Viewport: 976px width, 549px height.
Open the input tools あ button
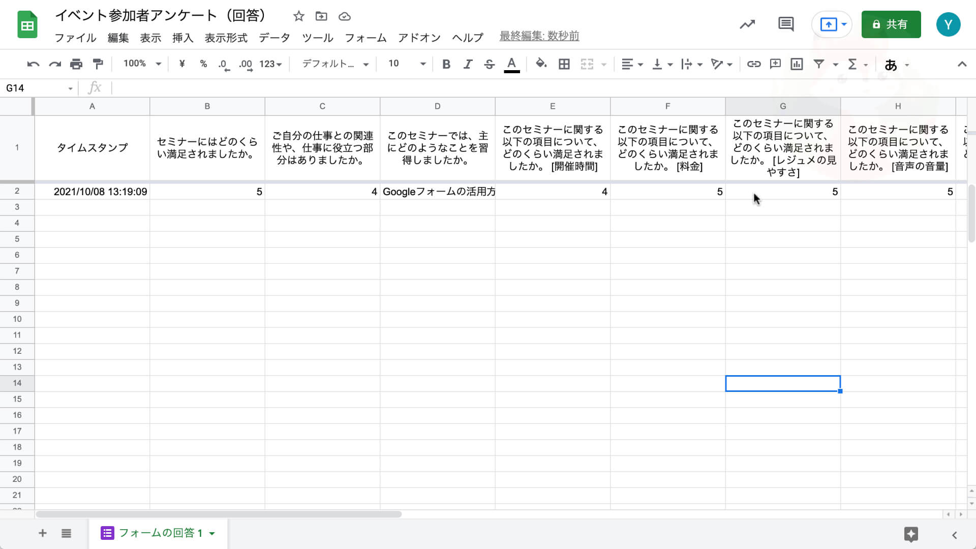pyautogui.click(x=891, y=65)
